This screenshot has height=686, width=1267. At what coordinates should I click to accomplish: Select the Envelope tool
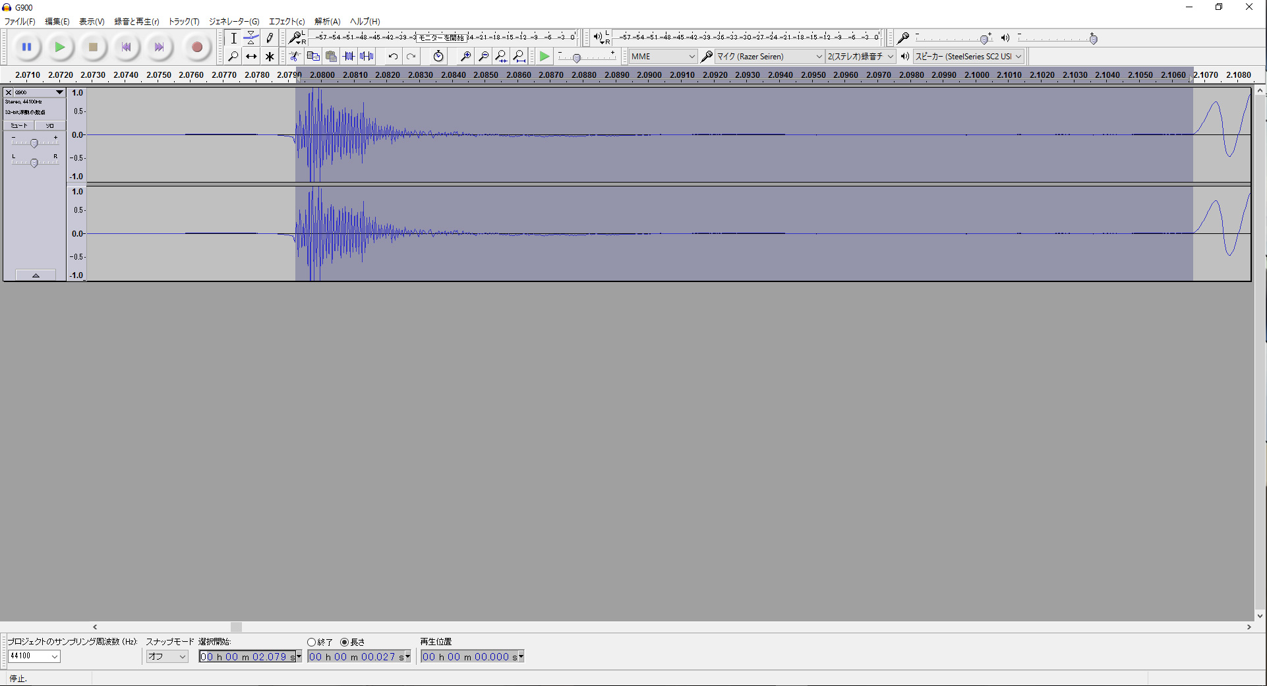[x=251, y=38]
